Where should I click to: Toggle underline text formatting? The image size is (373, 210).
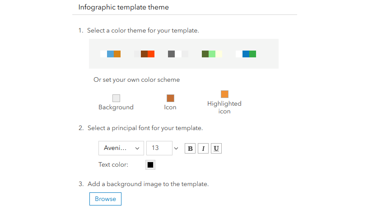216,149
